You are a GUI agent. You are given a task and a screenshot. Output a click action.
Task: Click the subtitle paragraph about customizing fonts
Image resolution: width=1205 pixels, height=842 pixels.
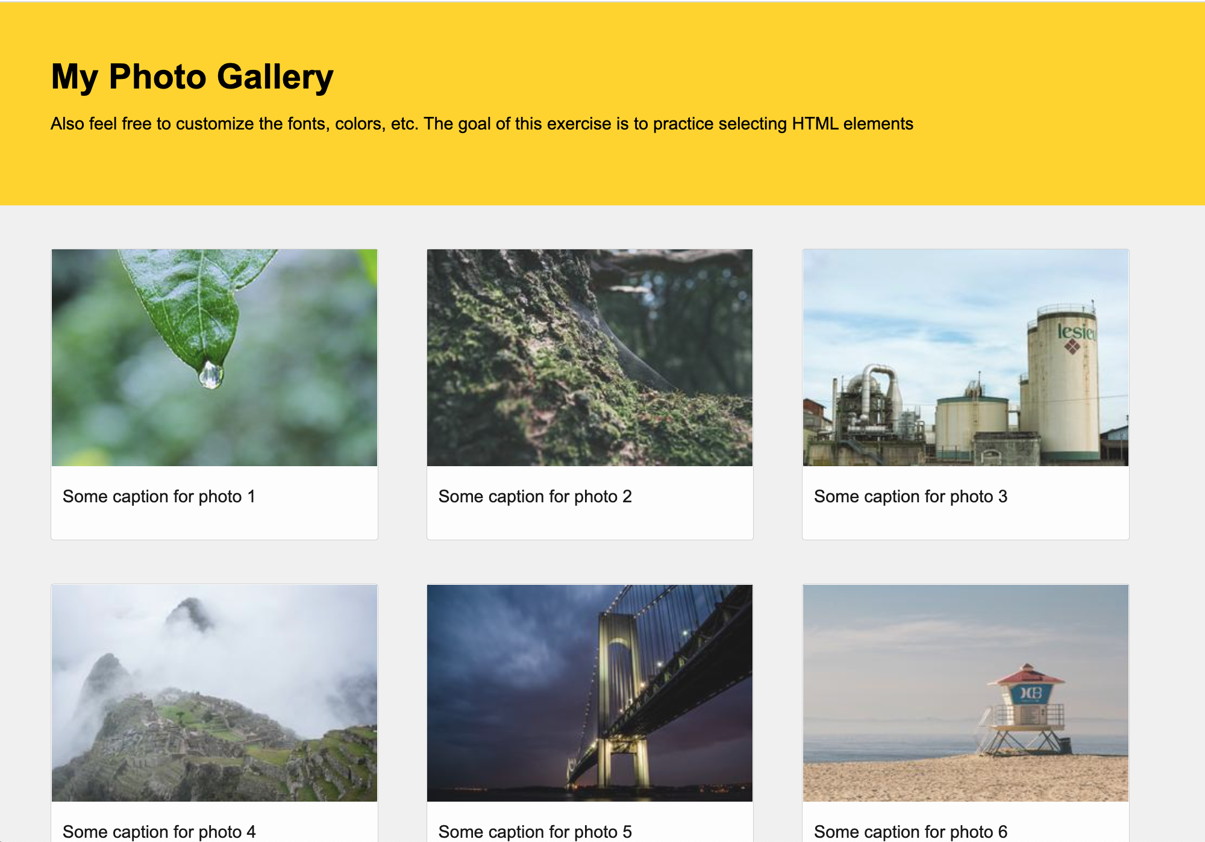(x=481, y=123)
